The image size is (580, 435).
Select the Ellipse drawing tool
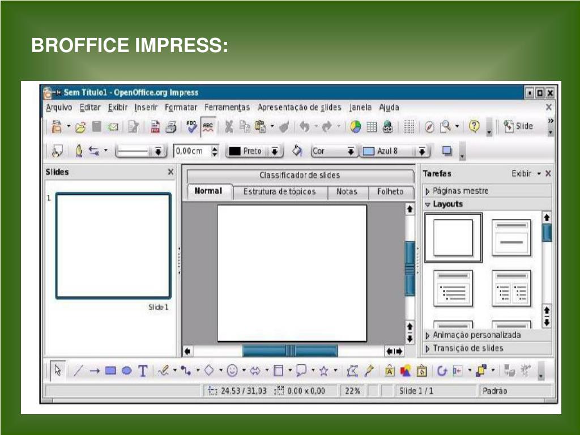coord(126,370)
